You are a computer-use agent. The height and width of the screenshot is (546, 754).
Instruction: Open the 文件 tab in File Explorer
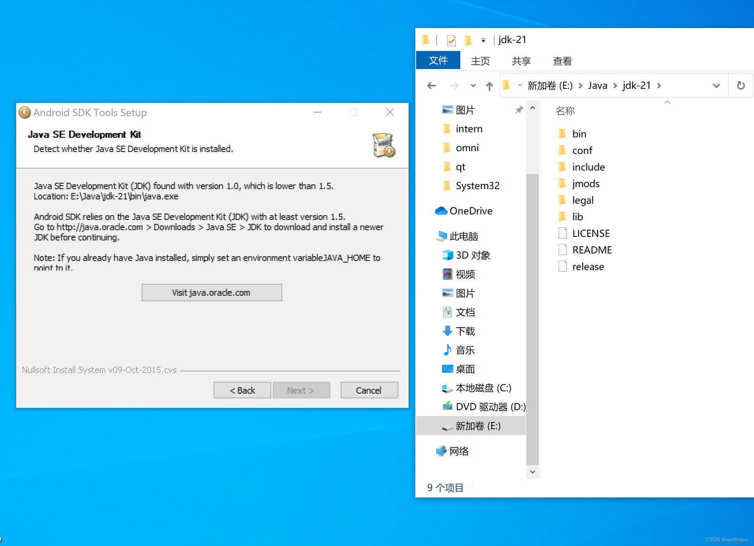click(438, 60)
